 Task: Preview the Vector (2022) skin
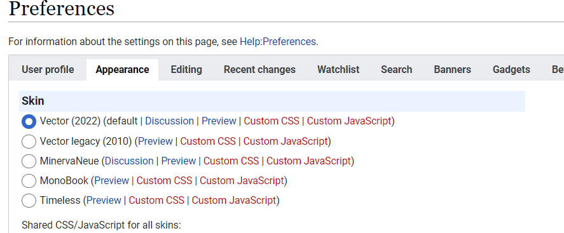click(x=219, y=121)
